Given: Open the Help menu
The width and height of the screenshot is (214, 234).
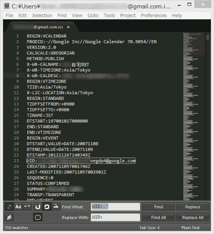Looking at the screenshot, I should point(177,15).
